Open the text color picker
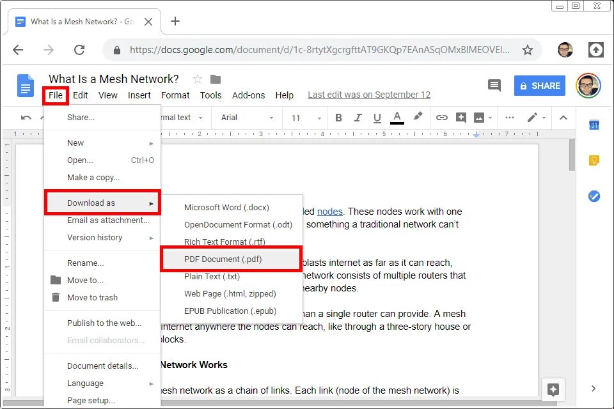Viewport: 614px width, 409px height. coord(397,118)
